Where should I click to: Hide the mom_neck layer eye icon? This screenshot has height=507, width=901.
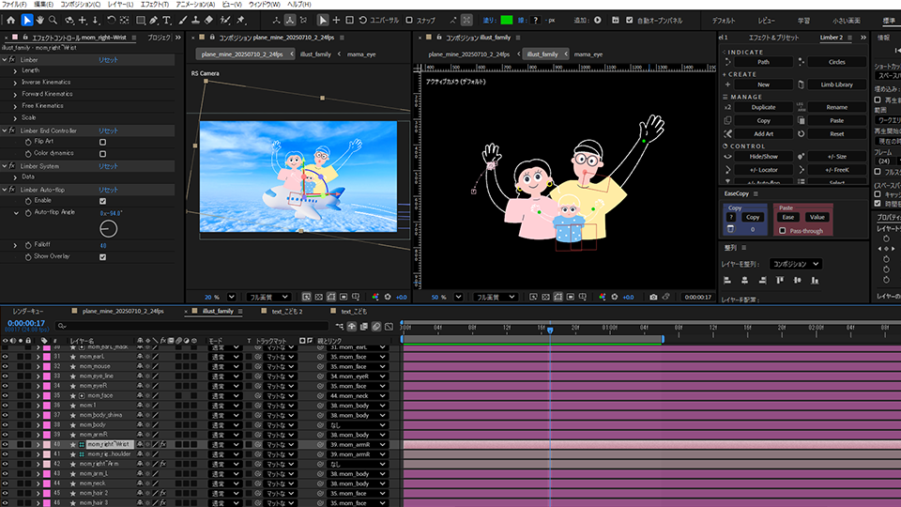(6, 484)
